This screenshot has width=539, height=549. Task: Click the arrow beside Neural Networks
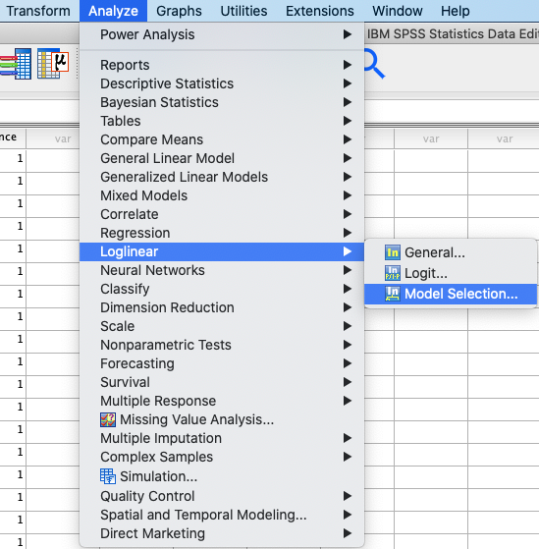point(348,270)
